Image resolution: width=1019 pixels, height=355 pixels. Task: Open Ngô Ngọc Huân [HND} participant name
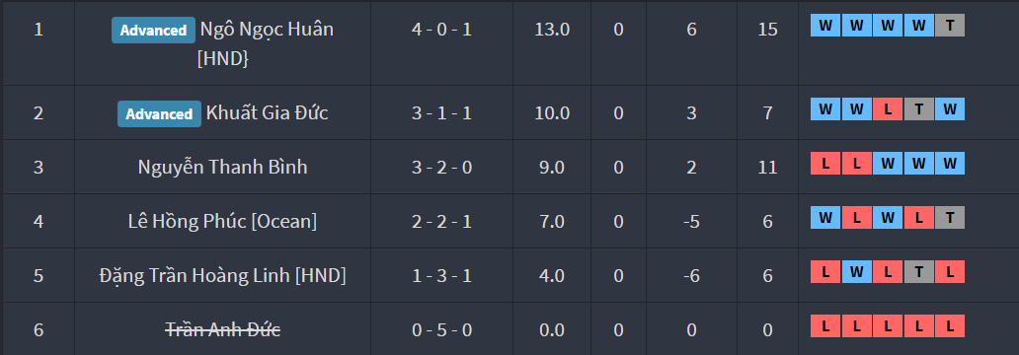coord(266,43)
